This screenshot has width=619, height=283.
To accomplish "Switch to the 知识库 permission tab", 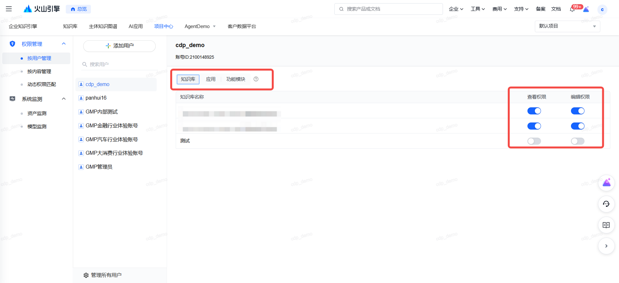I will click(x=188, y=79).
